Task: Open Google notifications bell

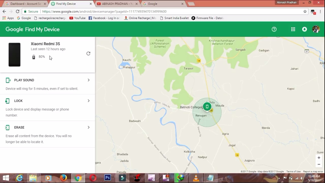Action: coord(304,29)
